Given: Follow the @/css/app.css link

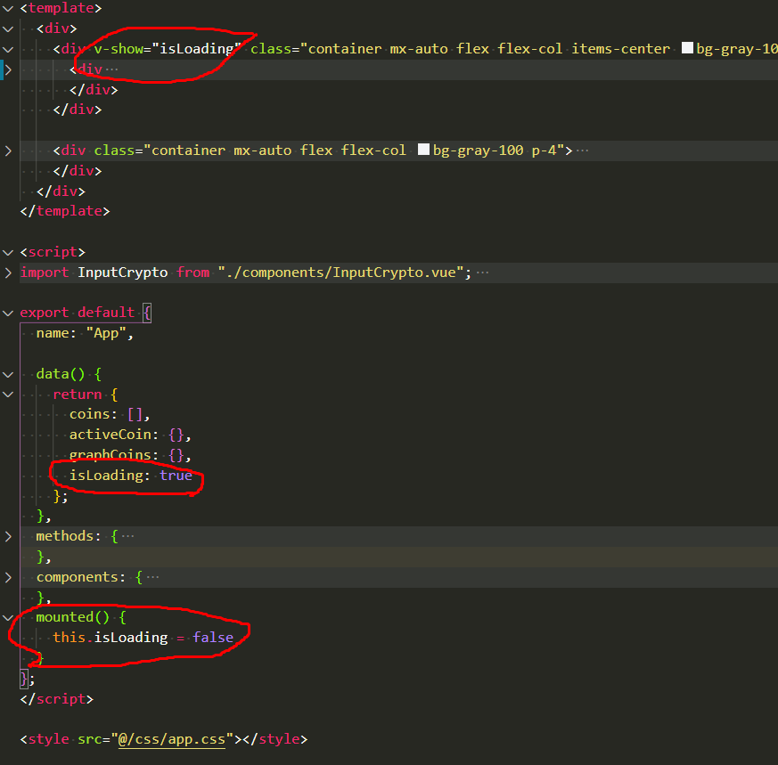Looking at the screenshot, I should tap(172, 739).
